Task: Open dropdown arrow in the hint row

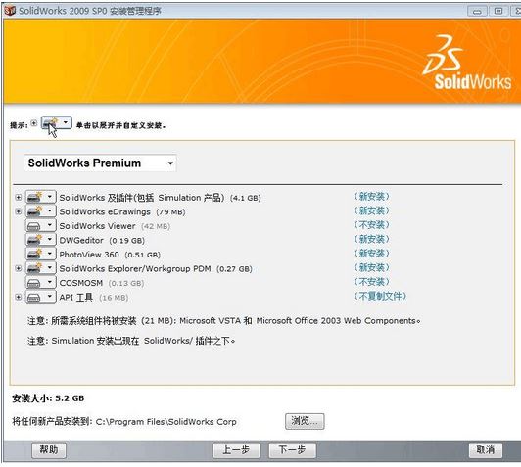Action: click(66, 123)
